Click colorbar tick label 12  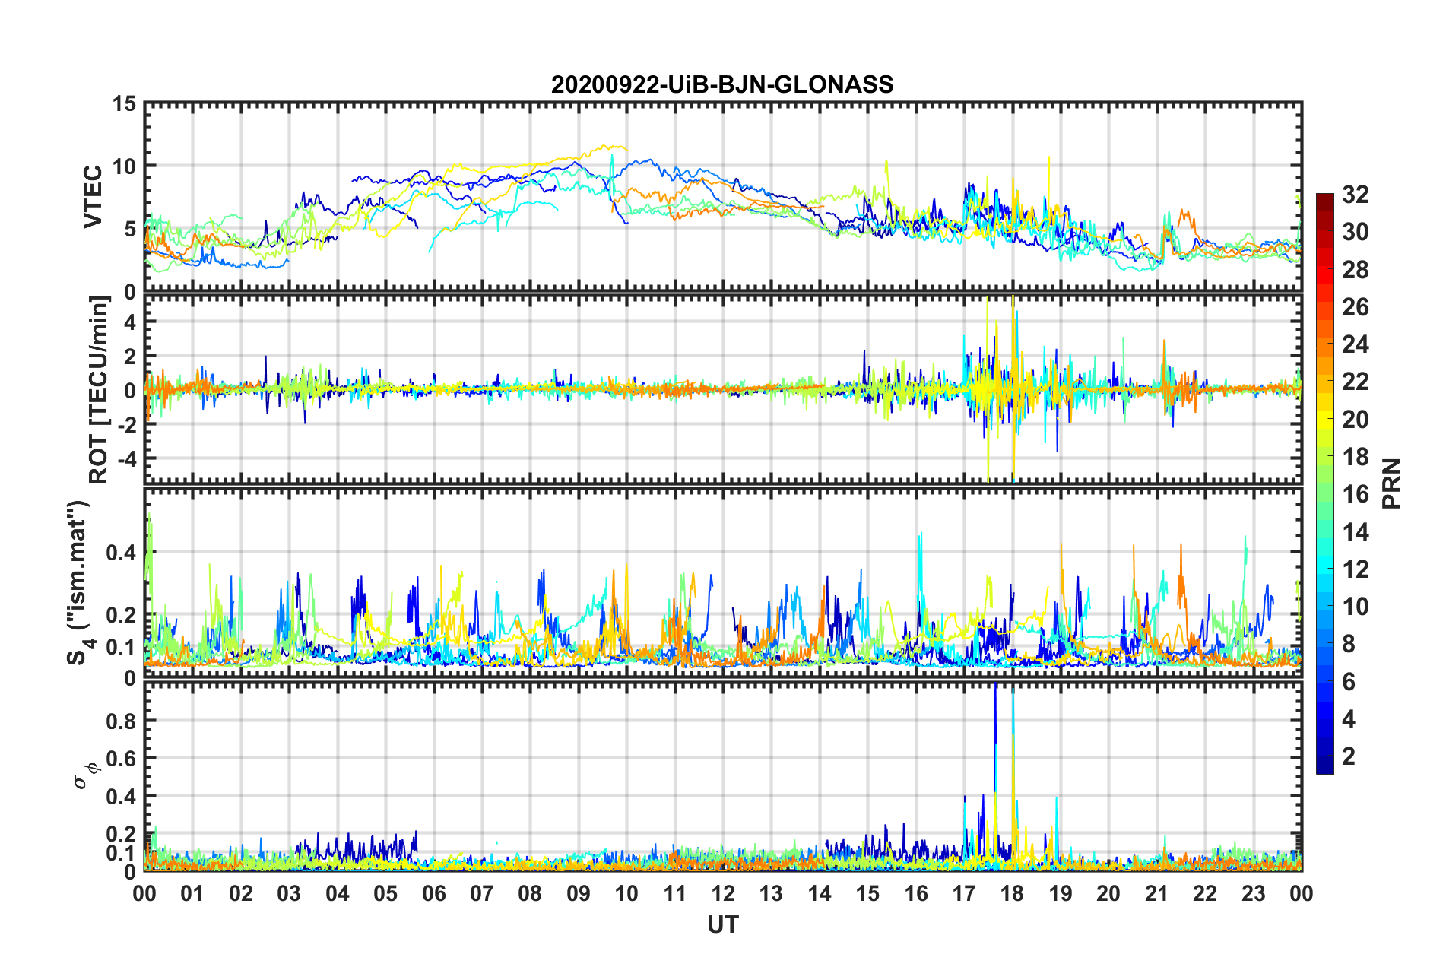click(1355, 569)
